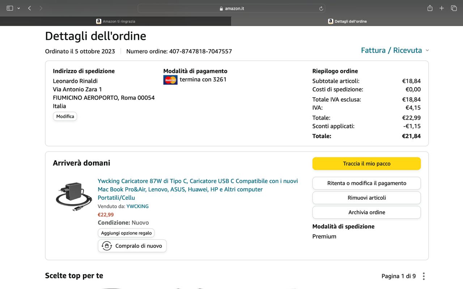Select the Dettagli dell'ordine tab
Screen dimensions: 463x289
pos(347,21)
